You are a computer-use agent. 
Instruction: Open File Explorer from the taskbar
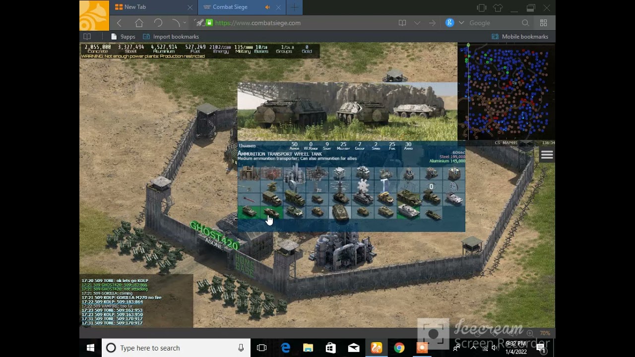(308, 348)
